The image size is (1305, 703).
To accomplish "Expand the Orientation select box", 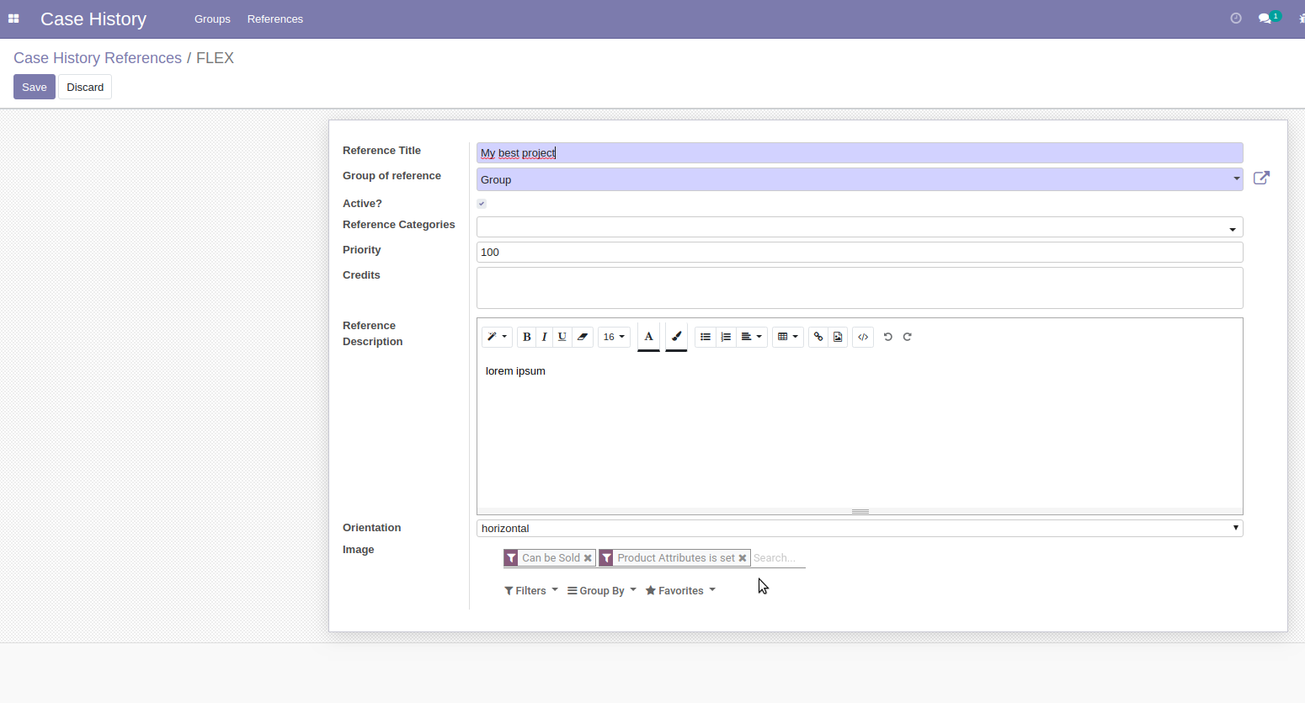I will [859, 528].
